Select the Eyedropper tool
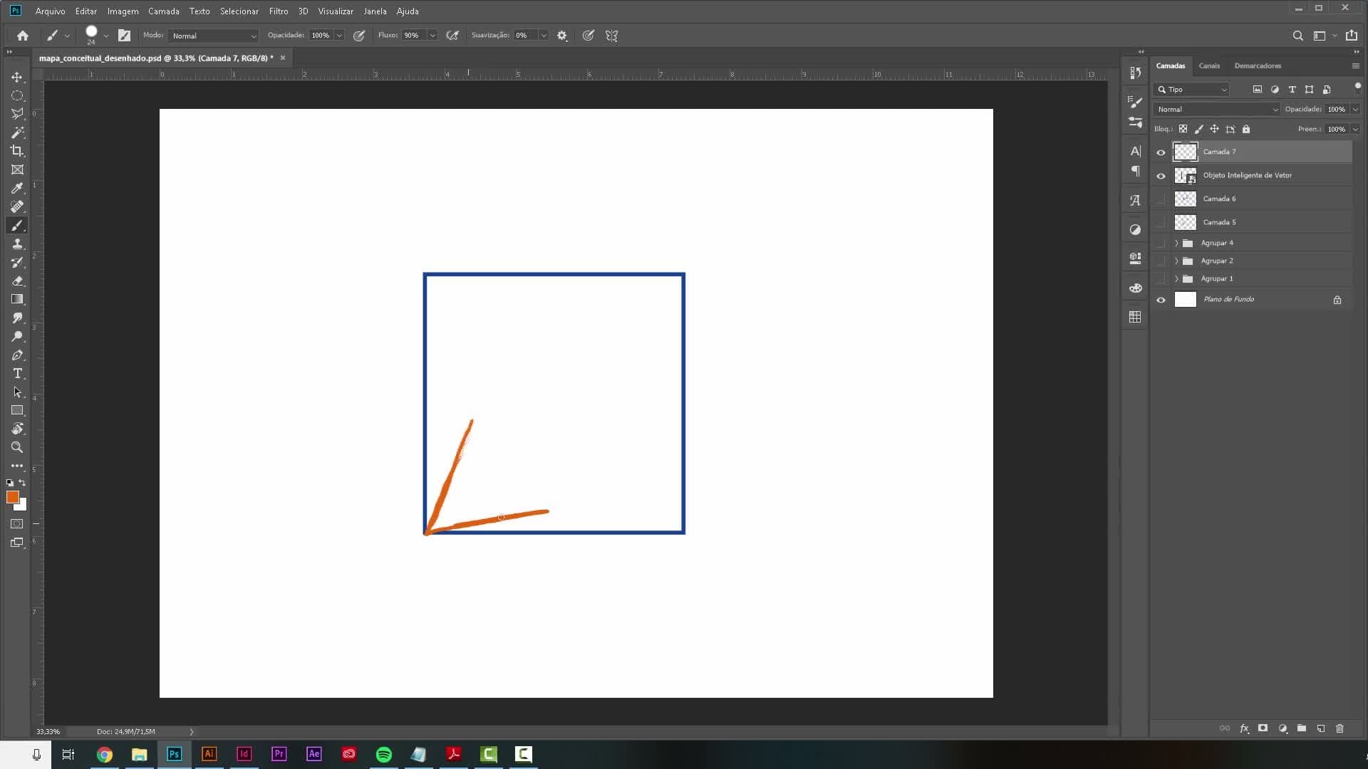Image resolution: width=1368 pixels, height=769 pixels. pyautogui.click(x=17, y=188)
